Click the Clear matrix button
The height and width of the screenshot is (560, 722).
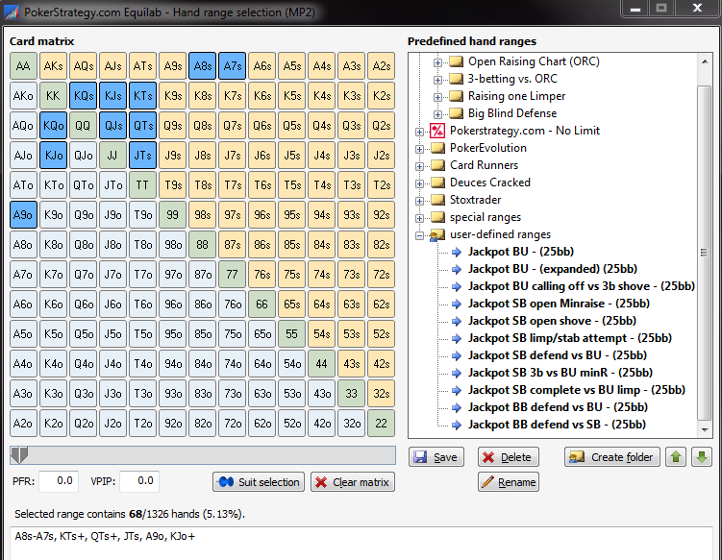tap(353, 482)
